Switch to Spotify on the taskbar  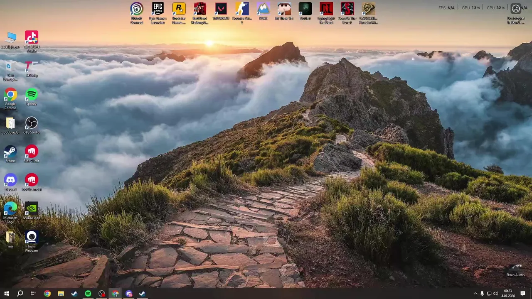click(x=88, y=294)
